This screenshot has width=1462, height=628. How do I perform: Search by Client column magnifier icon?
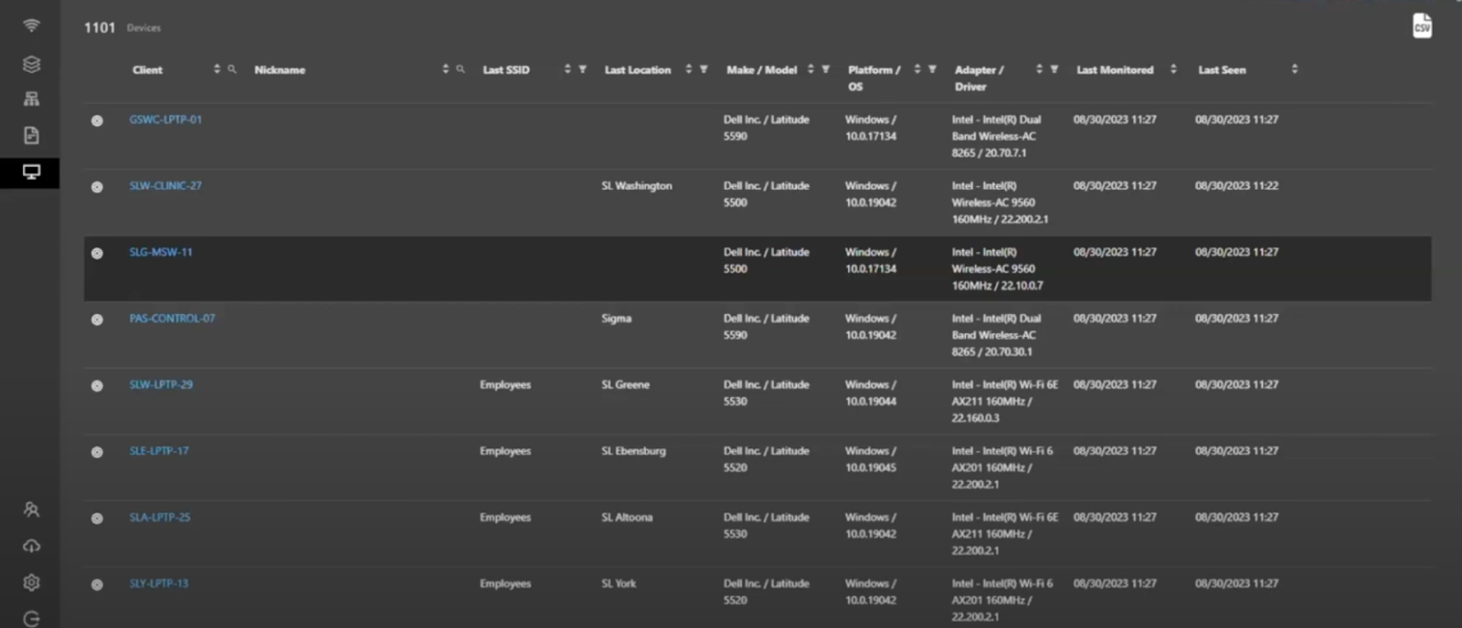click(x=232, y=69)
